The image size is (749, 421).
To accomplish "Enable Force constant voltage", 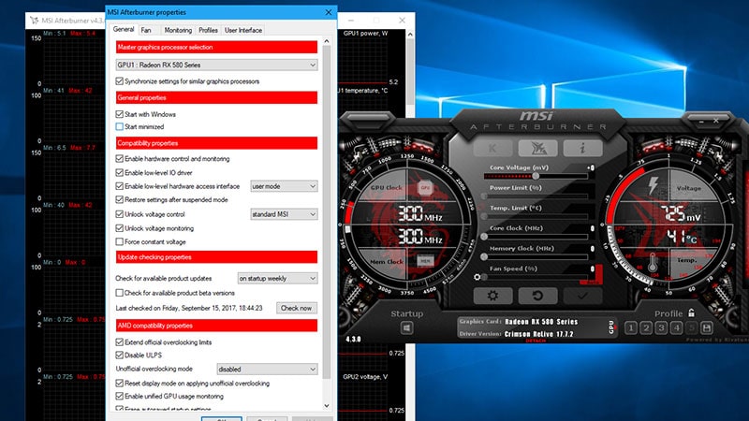I will point(120,241).
